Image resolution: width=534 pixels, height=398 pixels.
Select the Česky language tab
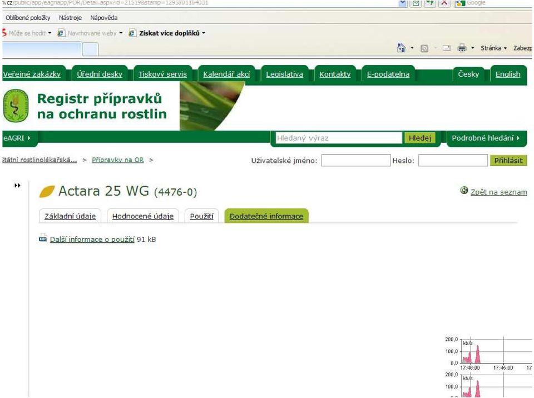pos(468,74)
